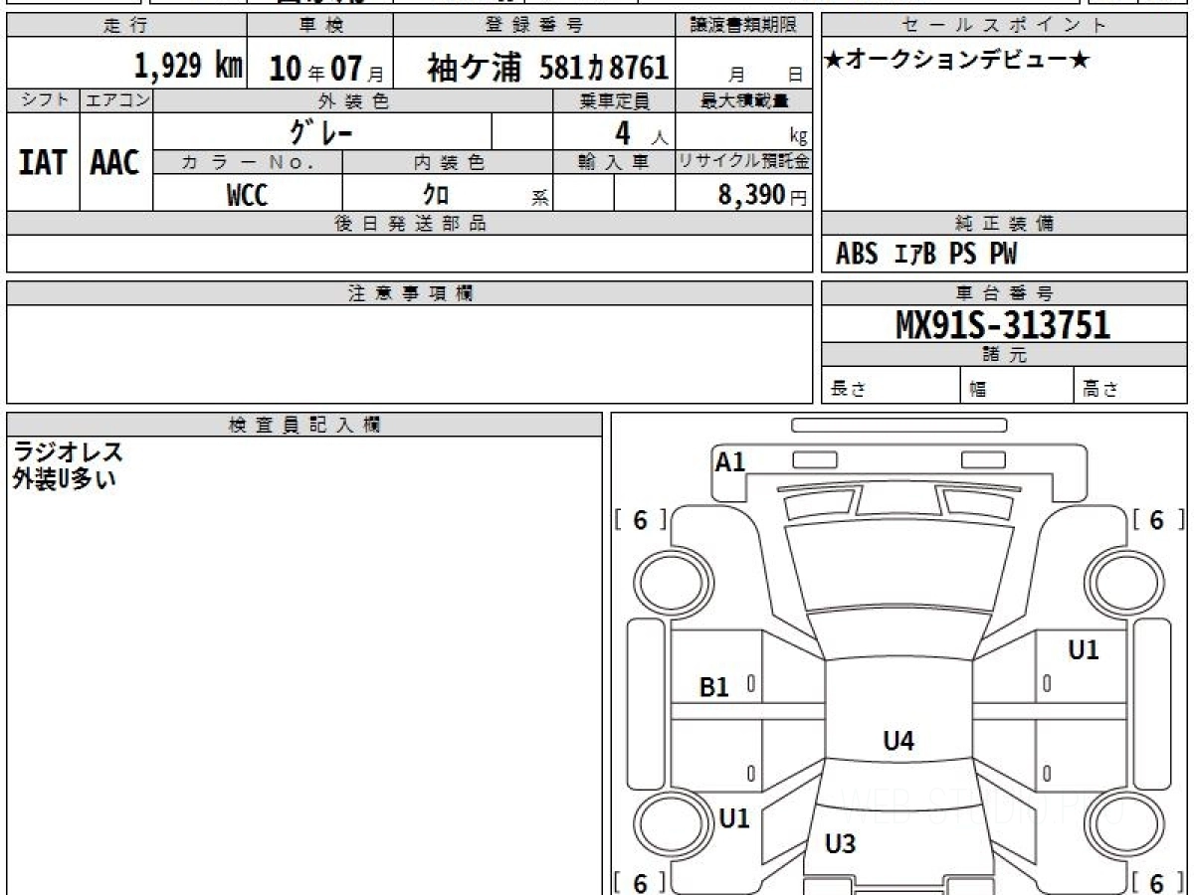The height and width of the screenshot is (895, 1194).
Task: Select the ★オークションデビュー★ sales point text
Action: [956, 61]
